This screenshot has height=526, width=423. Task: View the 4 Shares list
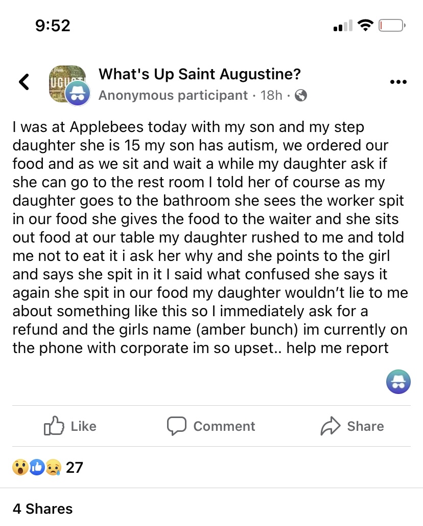click(x=42, y=509)
